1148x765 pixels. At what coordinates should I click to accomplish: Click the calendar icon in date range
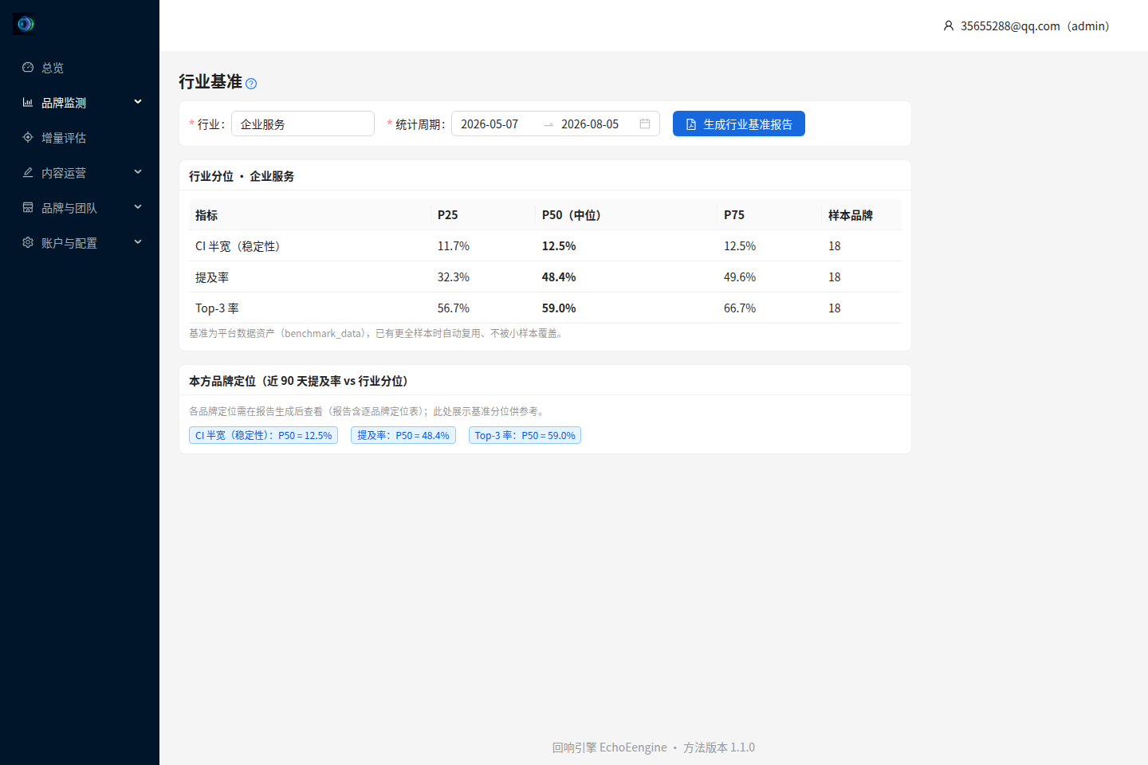(645, 124)
